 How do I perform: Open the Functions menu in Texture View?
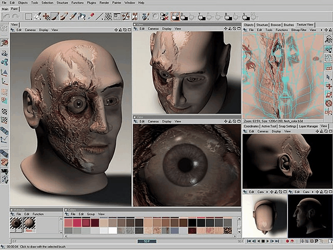point(282,30)
